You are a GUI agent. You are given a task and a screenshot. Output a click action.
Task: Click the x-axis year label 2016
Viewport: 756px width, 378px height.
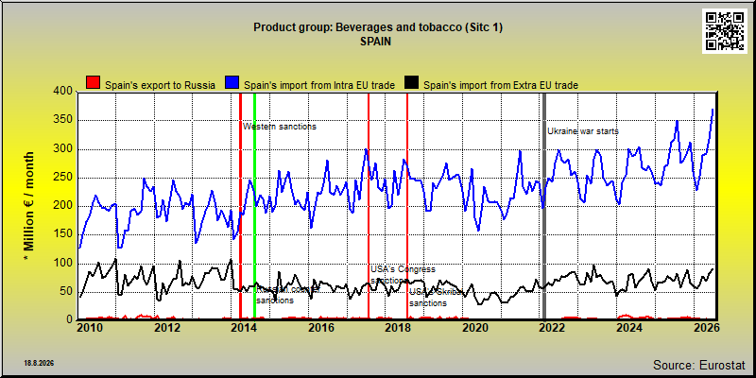(320, 328)
